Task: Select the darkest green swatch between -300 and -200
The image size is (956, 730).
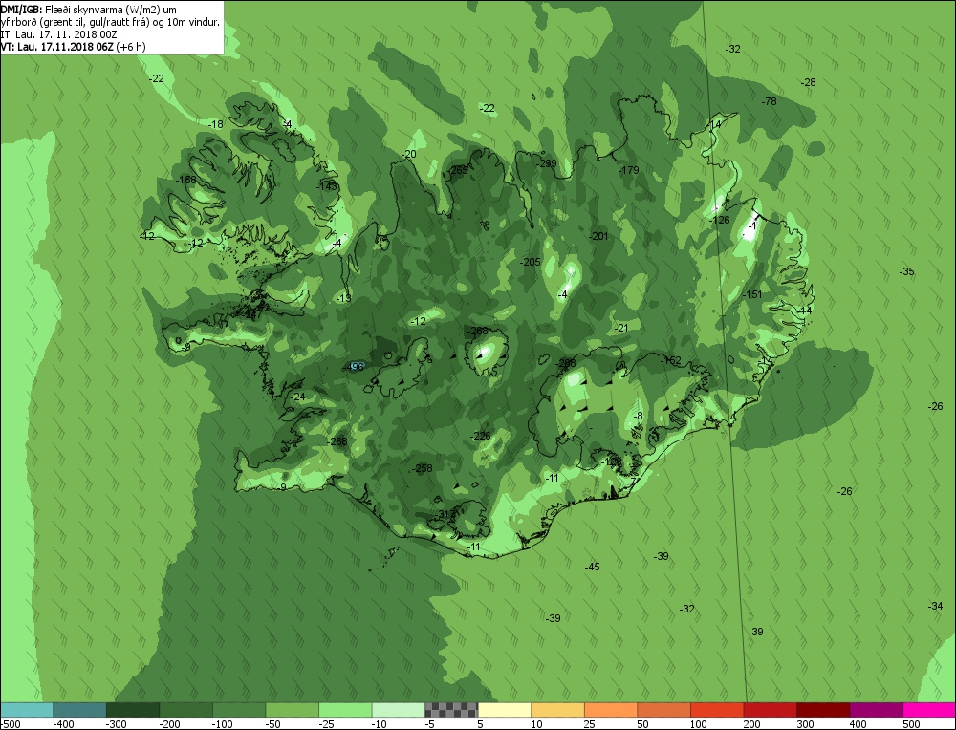Action: 132,710
